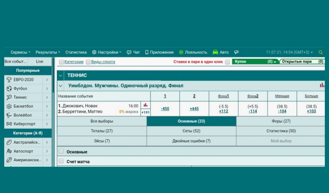Tick the Счет матча checkbox

(61, 161)
